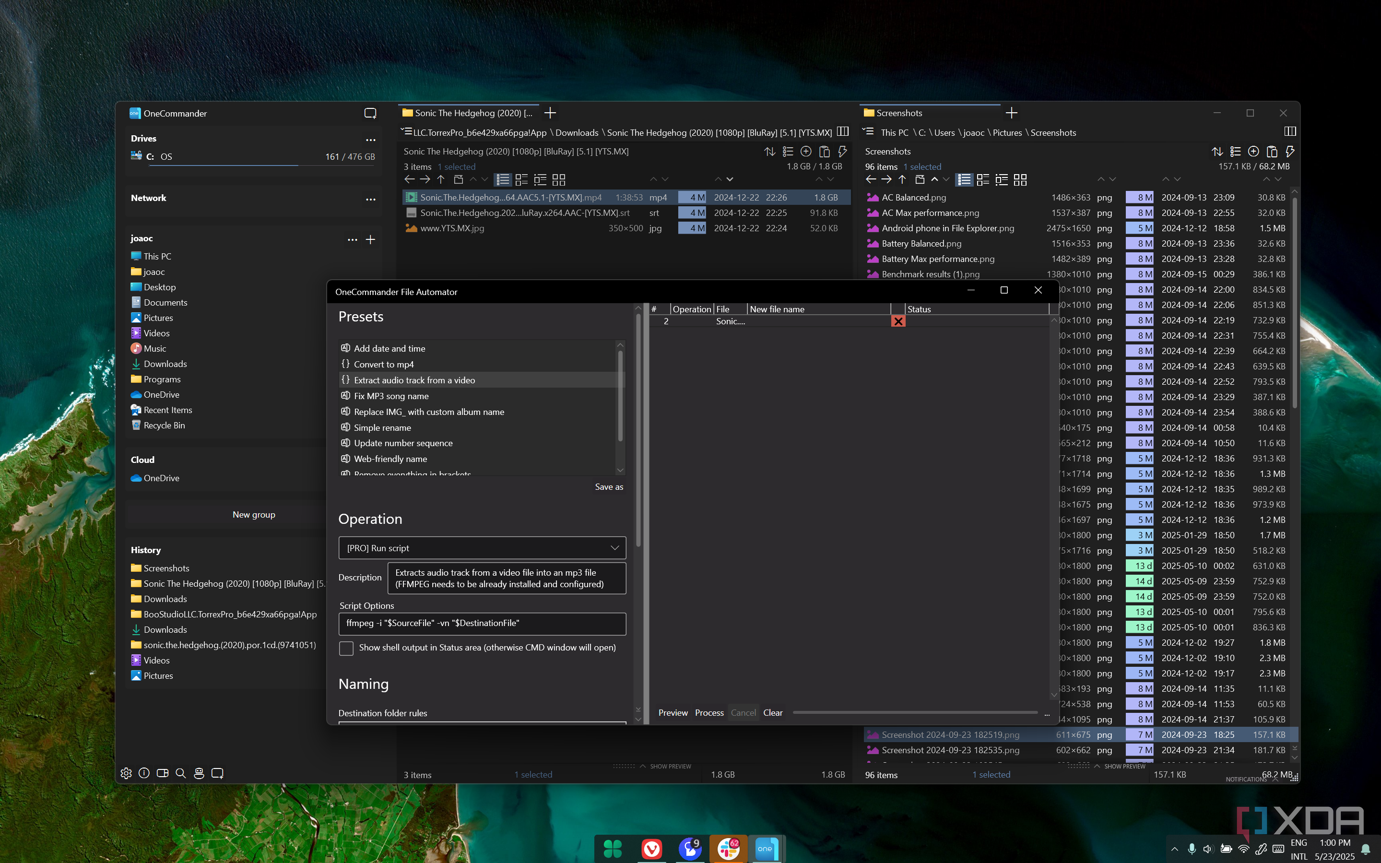Image resolution: width=1381 pixels, height=863 pixels.
Task: Click the Process button
Action: [709, 712]
